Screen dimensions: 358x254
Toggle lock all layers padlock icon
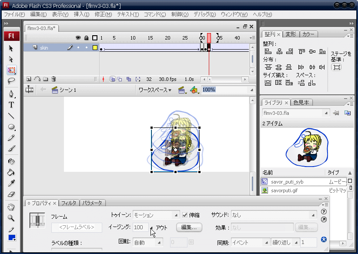point(86,38)
